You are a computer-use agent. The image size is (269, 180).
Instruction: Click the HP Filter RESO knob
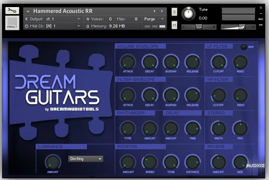(x=240, y=96)
